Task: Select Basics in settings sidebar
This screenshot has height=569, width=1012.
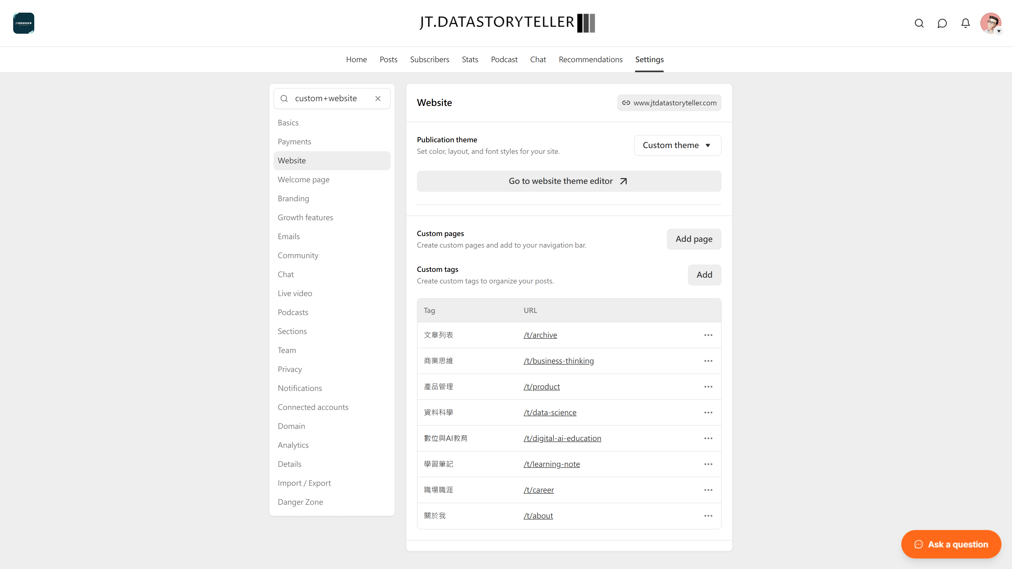Action: click(x=332, y=123)
